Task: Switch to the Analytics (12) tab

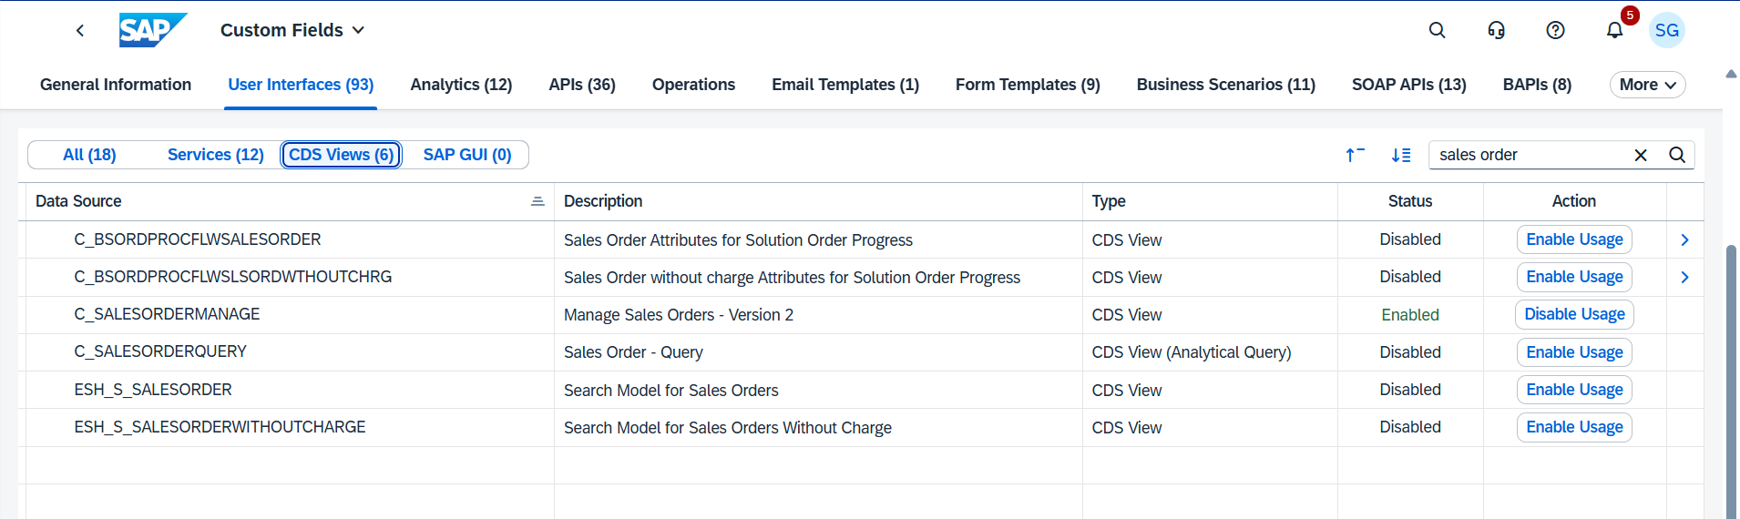Action: pos(461,85)
